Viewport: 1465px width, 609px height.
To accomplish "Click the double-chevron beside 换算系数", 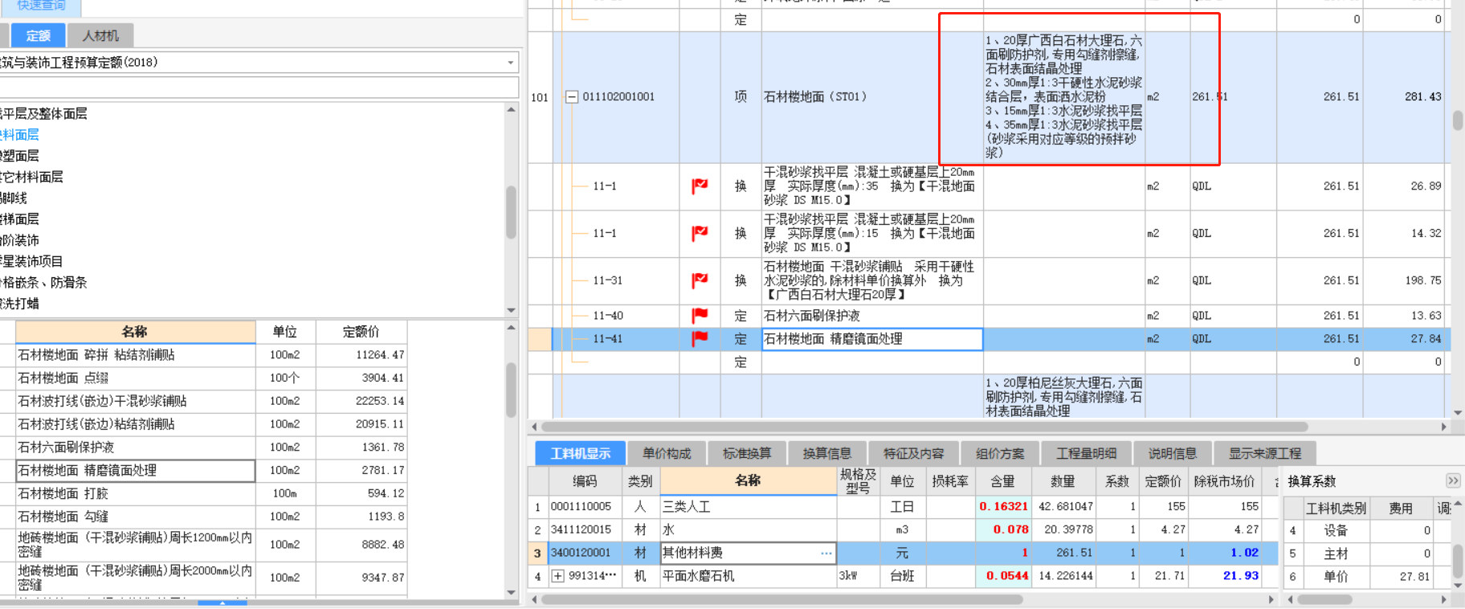I will [x=1452, y=480].
